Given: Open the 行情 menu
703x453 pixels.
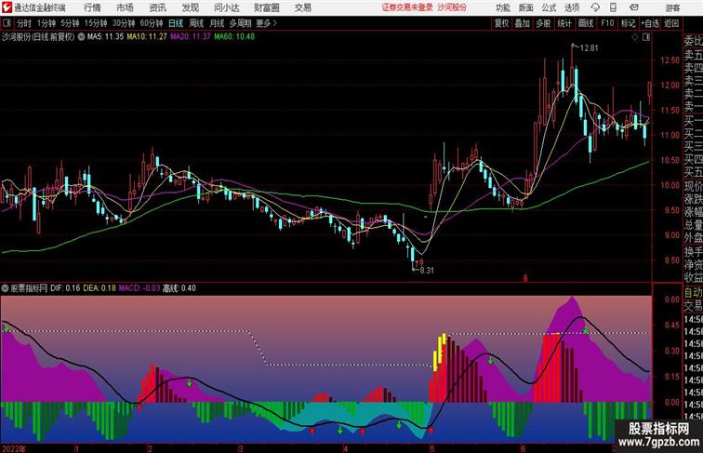Looking at the screenshot, I should coord(92,7).
